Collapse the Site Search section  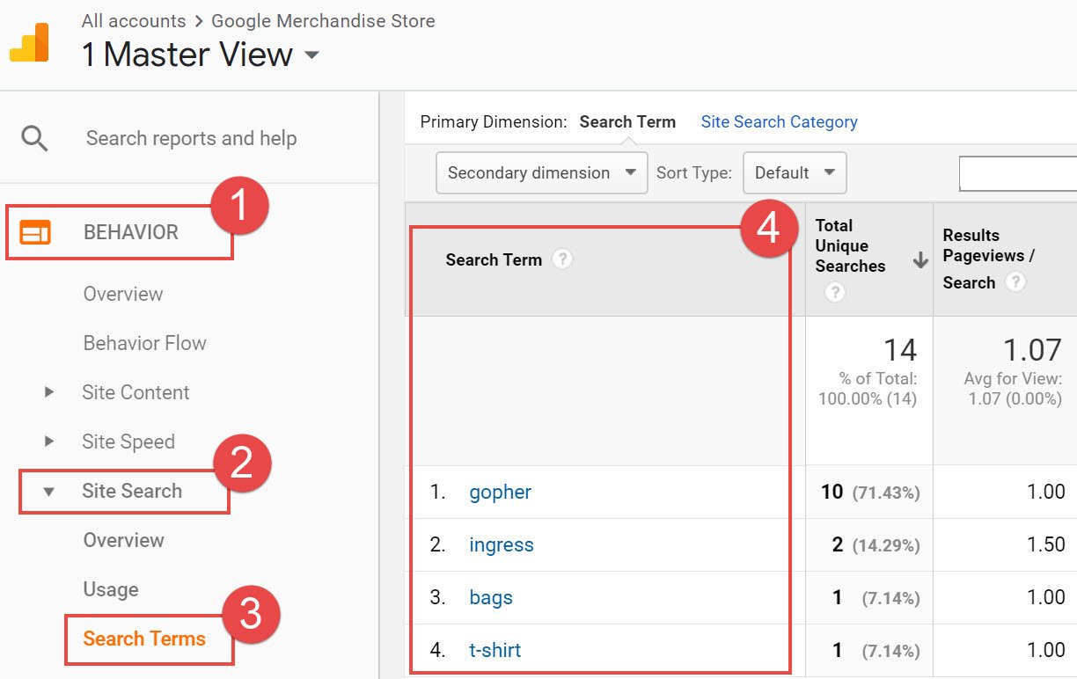[50, 491]
